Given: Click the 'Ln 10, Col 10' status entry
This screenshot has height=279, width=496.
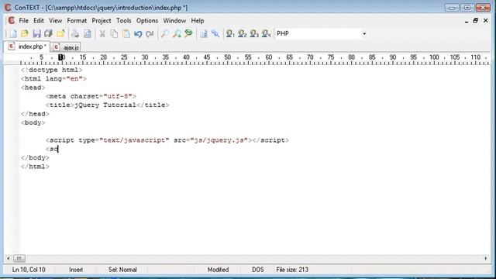Looking at the screenshot, I should click(x=29, y=270).
